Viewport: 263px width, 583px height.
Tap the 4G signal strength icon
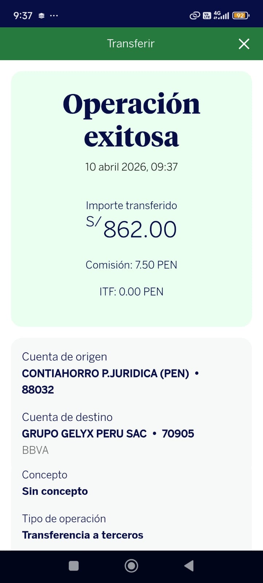tap(221, 15)
